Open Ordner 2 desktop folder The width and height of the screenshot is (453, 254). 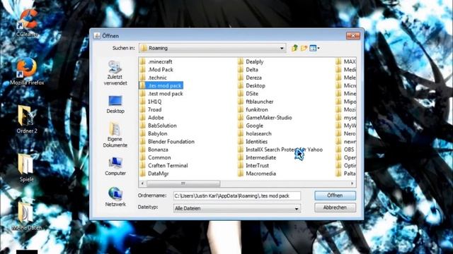(27, 119)
